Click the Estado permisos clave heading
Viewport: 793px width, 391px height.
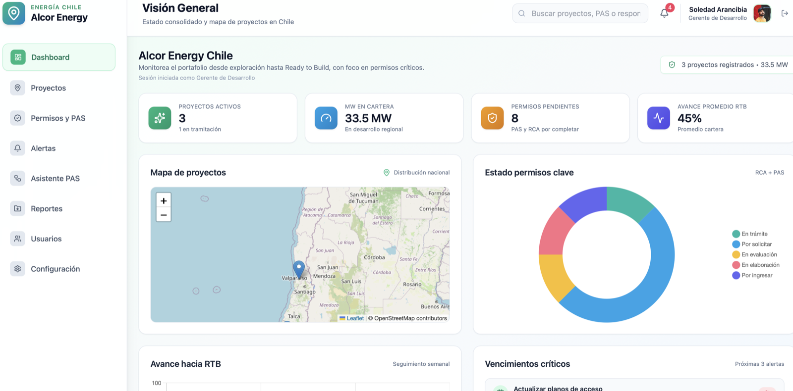tap(529, 173)
